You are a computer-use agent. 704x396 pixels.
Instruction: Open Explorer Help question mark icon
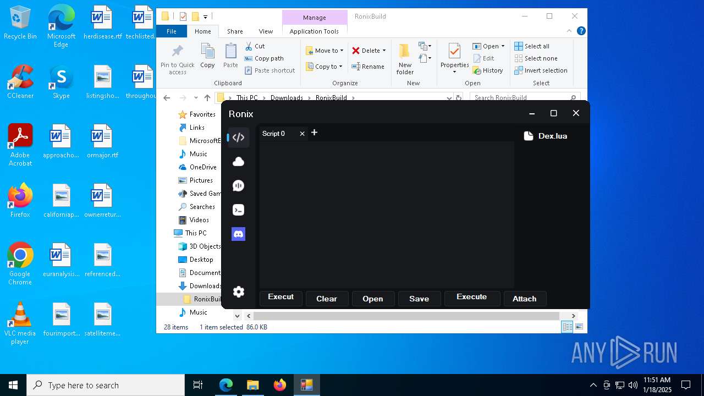581,31
